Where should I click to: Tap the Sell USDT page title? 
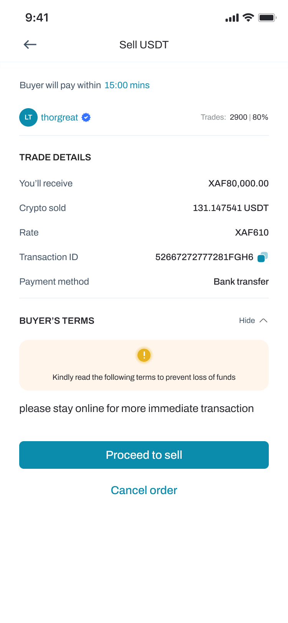tap(144, 45)
